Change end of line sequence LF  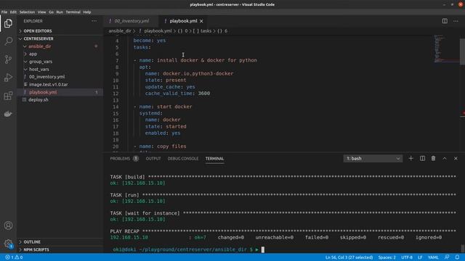click(420, 257)
